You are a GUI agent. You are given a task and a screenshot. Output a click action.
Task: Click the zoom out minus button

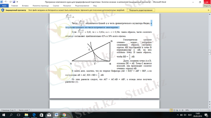click(191, 110)
